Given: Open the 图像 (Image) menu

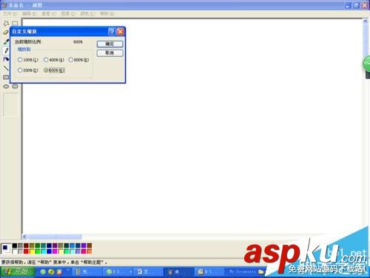Looking at the screenshot, I should [68, 14].
